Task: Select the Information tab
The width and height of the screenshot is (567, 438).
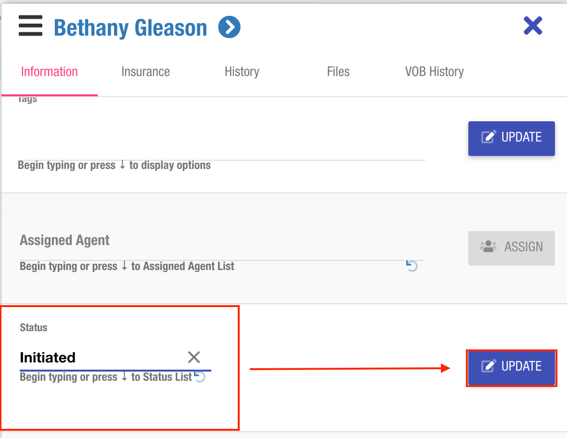Action: coord(49,72)
